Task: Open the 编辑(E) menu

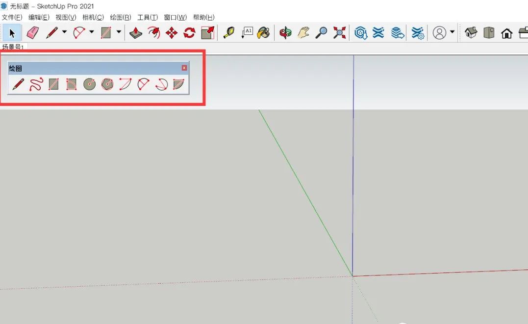Action: coord(39,17)
